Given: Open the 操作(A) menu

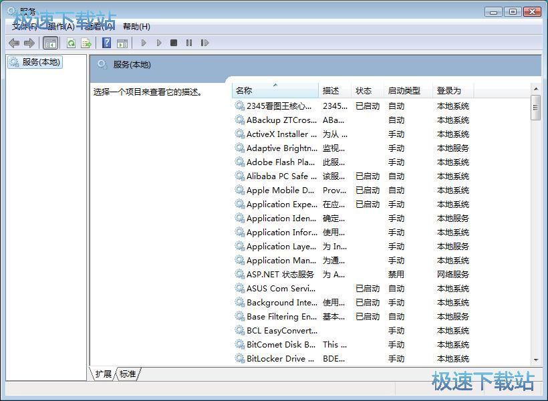Looking at the screenshot, I should tap(61, 27).
